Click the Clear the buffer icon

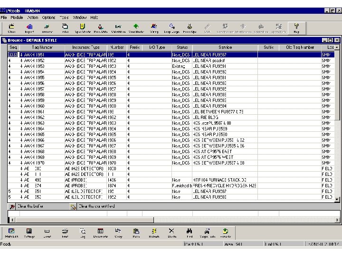tap(12, 207)
